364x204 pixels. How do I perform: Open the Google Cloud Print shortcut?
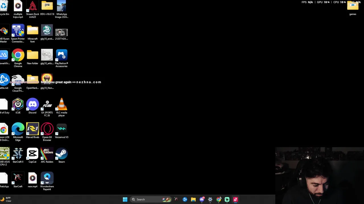(18, 83)
